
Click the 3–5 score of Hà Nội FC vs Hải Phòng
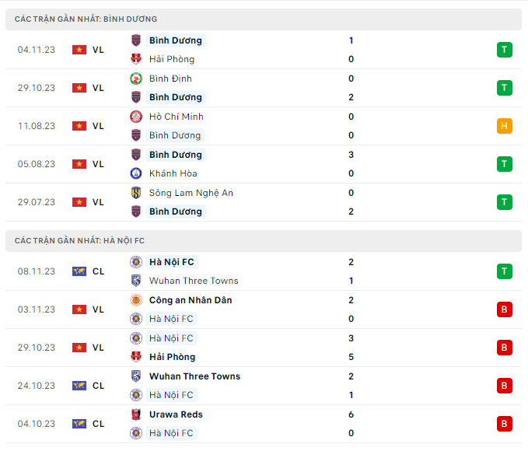coord(351,348)
